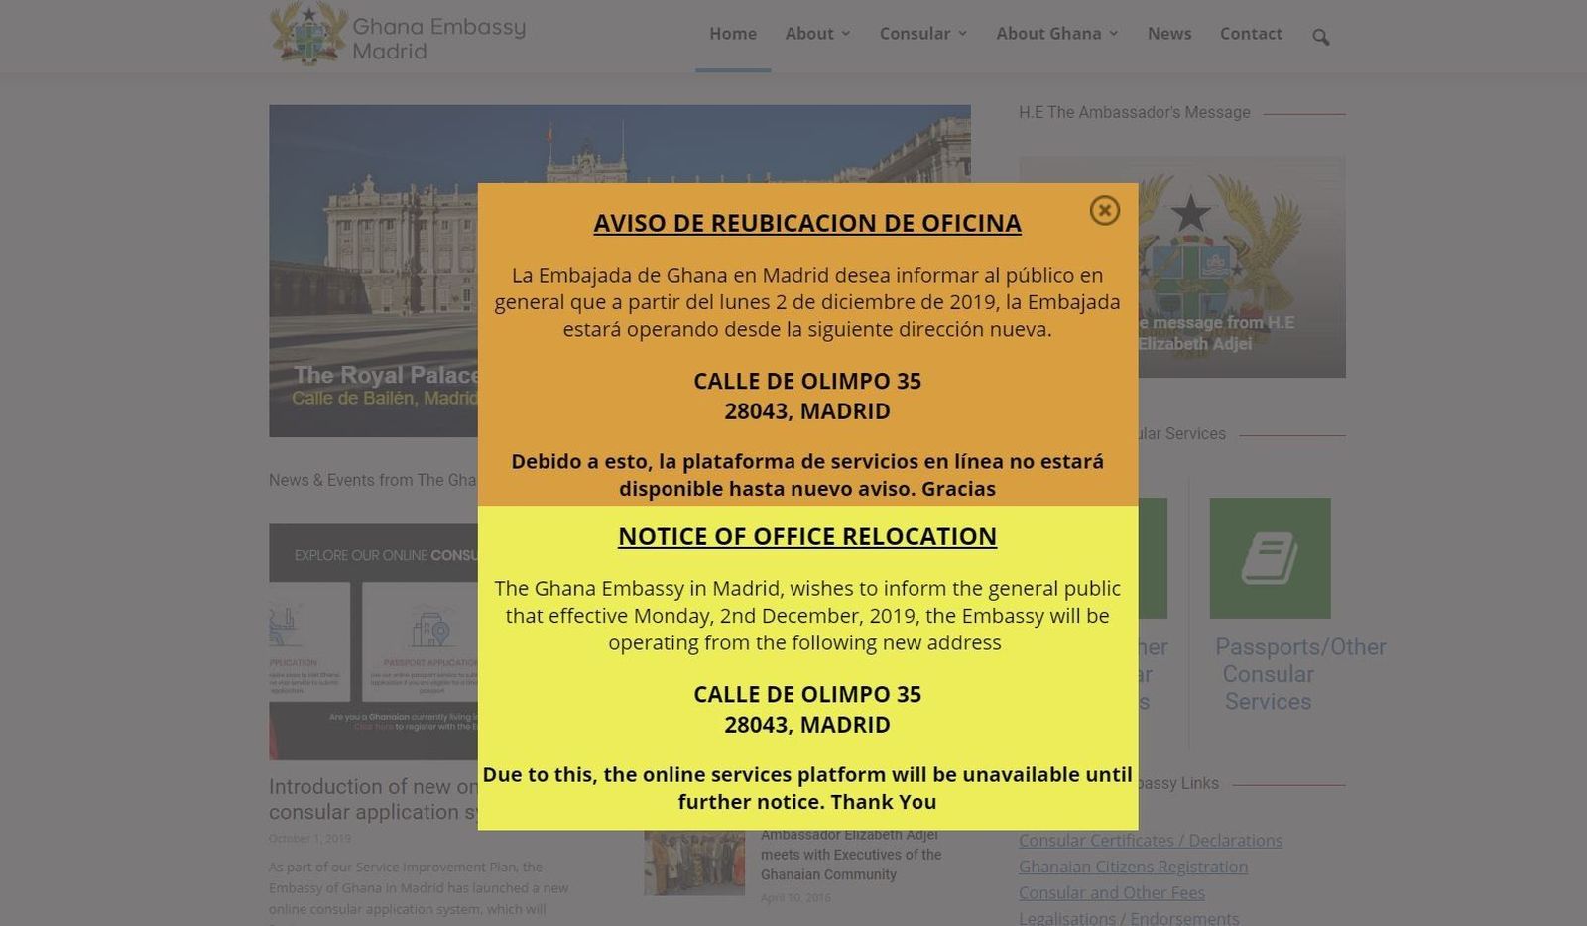Image resolution: width=1587 pixels, height=926 pixels.
Task: Expand the Consular navigation dropdown
Action: (x=921, y=33)
